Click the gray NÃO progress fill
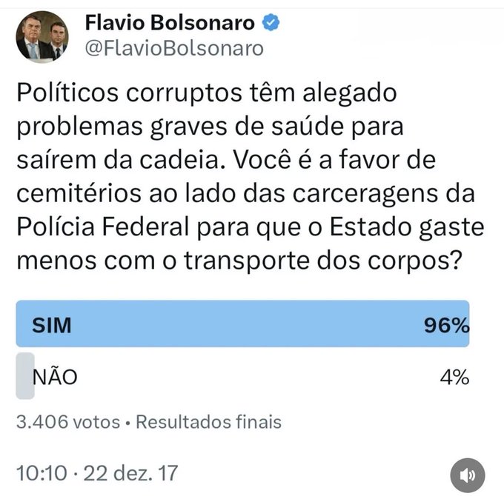504x496 pixels. pos(24,377)
